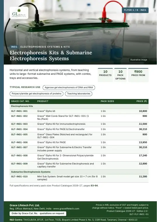The width and height of the screenshot is (157, 222).
Task: Click pack size '1 EA' for GLT-IN01-001
Action: tap(103, 111)
